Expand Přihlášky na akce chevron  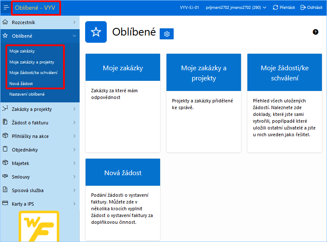pyautogui.click(x=75, y=136)
